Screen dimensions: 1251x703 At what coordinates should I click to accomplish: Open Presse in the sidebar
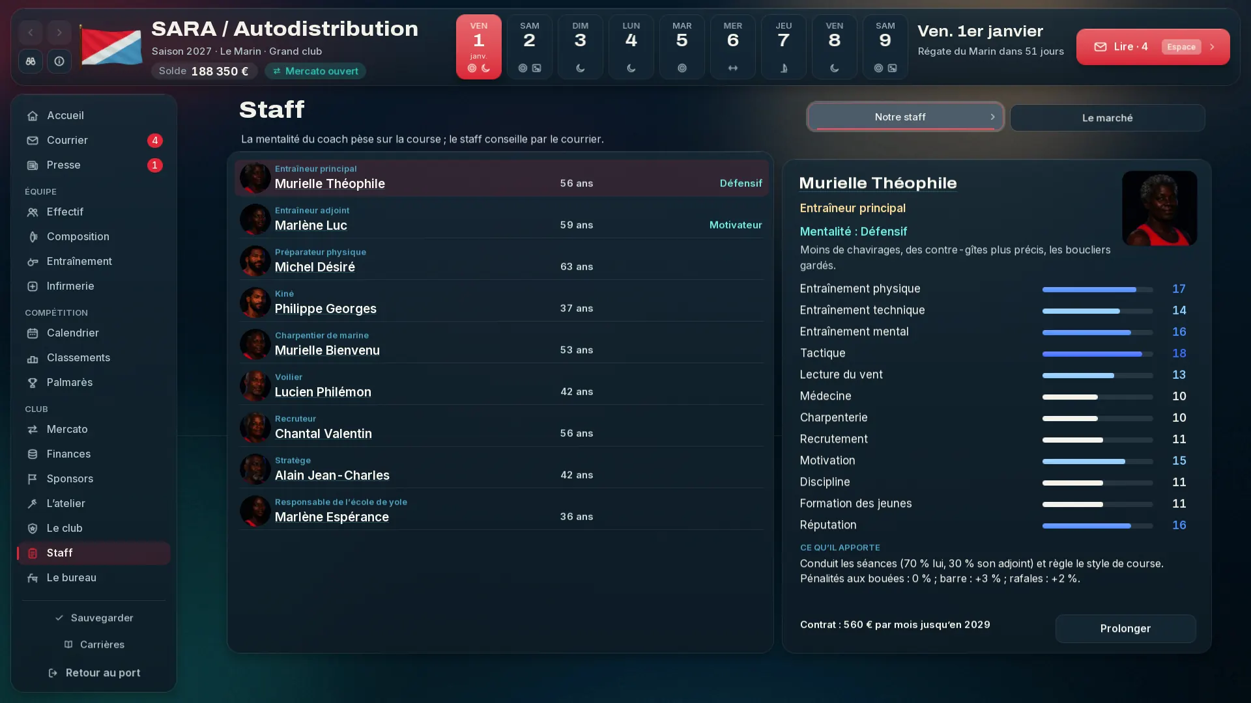pos(94,165)
